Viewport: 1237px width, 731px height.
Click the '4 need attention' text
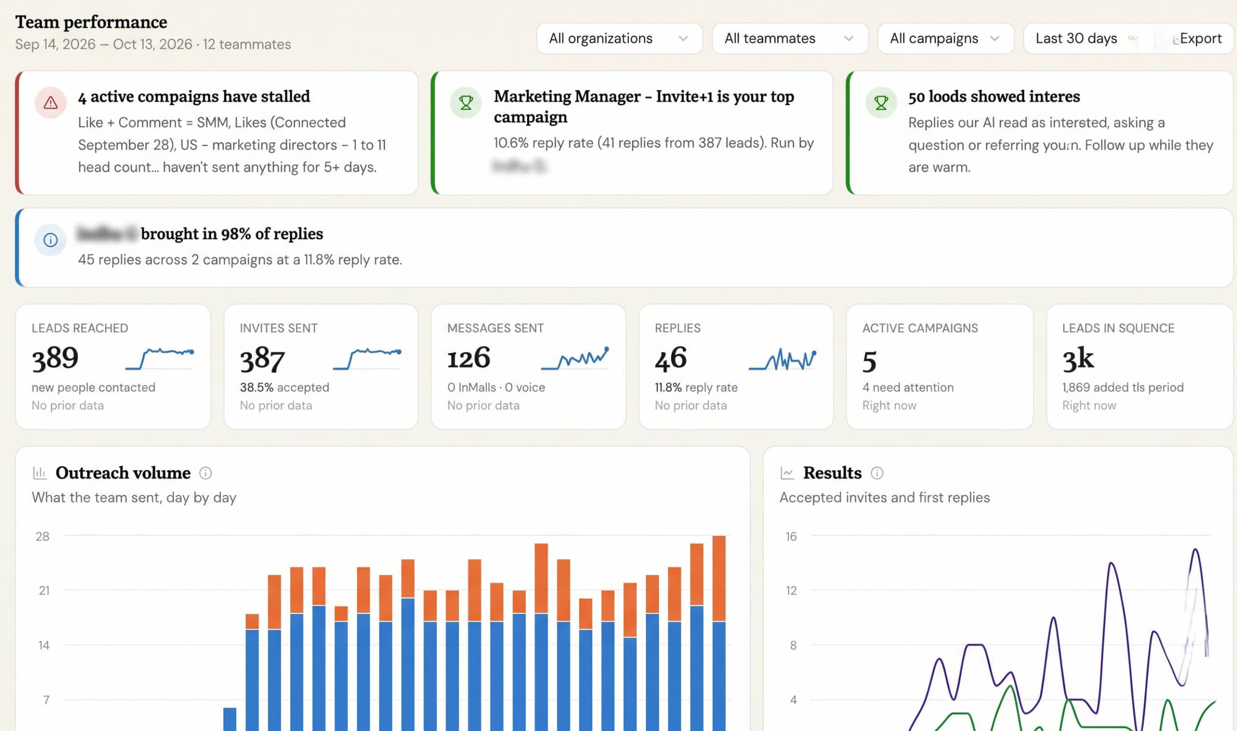907,387
